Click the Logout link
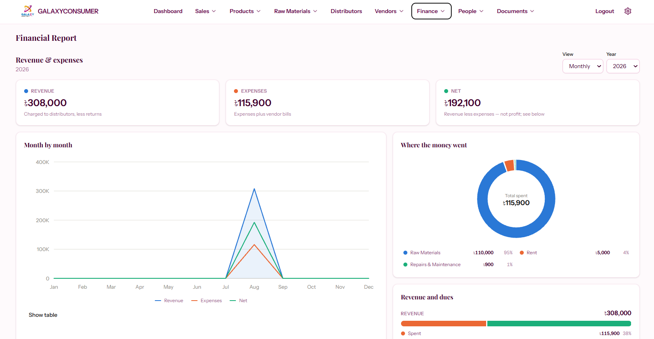The height and width of the screenshot is (339, 654). (x=605, y=11)
